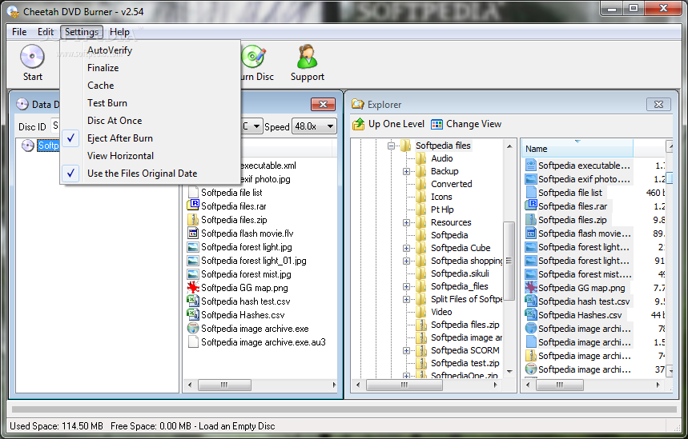Open the Edit menu

point(46,32)
